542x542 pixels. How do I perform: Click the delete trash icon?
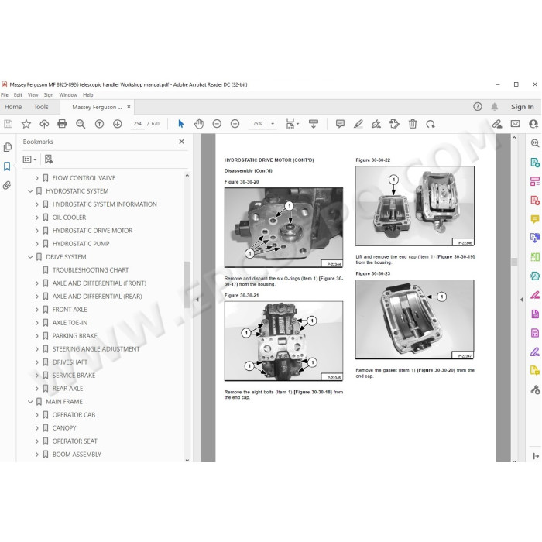click(413, 124)
